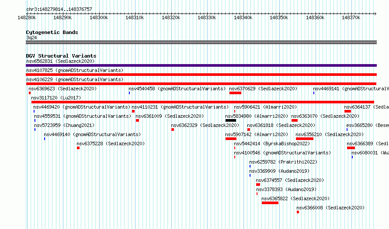Open nsv4110231 (gnomADStructuralVariants) label
This screenshot has width=389, height=229.
180,107
